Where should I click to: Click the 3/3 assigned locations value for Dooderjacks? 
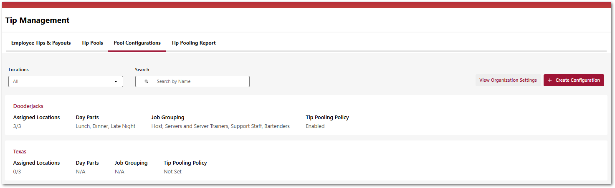17,126
